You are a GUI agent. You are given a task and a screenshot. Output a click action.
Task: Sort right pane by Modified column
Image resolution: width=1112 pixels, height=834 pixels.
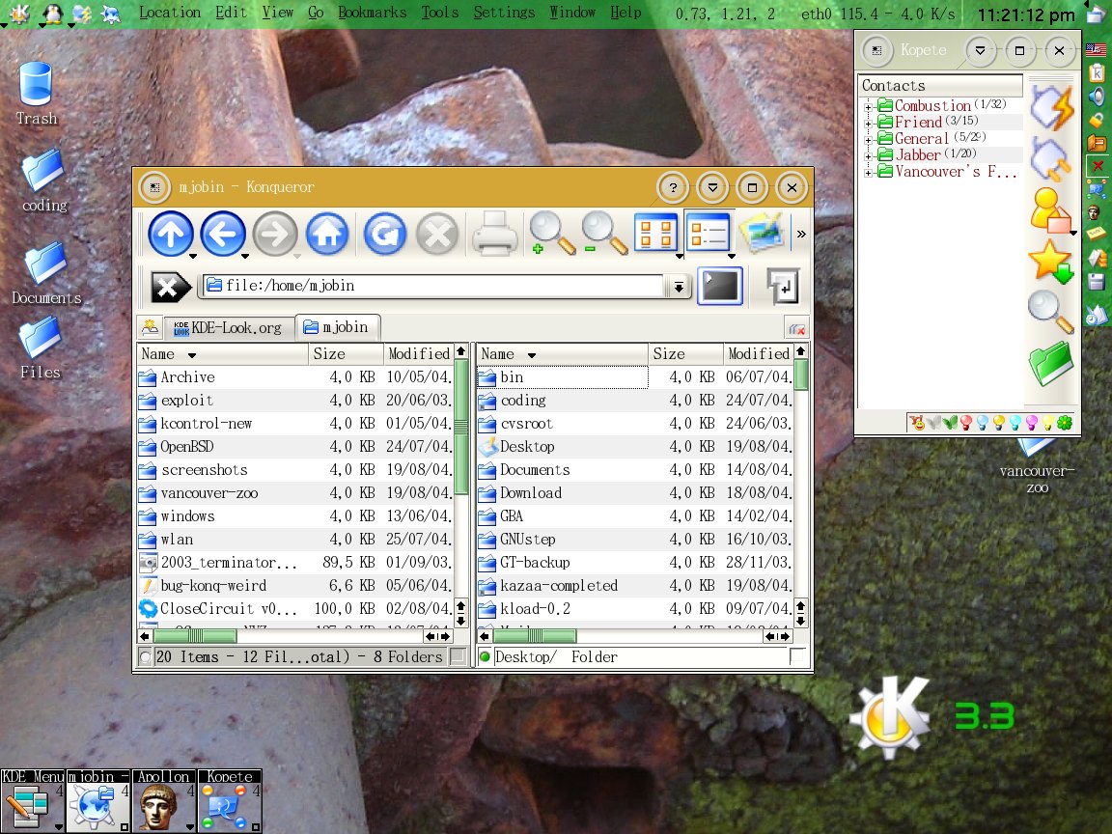pyautogui.click(x=758, y=354)
